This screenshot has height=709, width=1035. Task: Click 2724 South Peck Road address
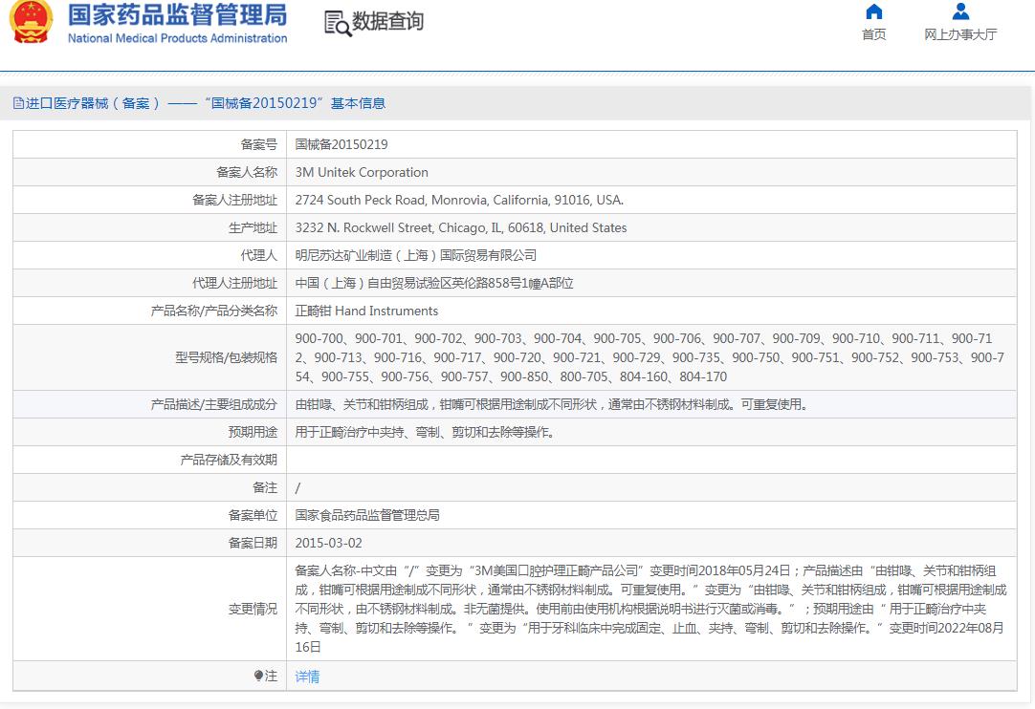[459, 200]
